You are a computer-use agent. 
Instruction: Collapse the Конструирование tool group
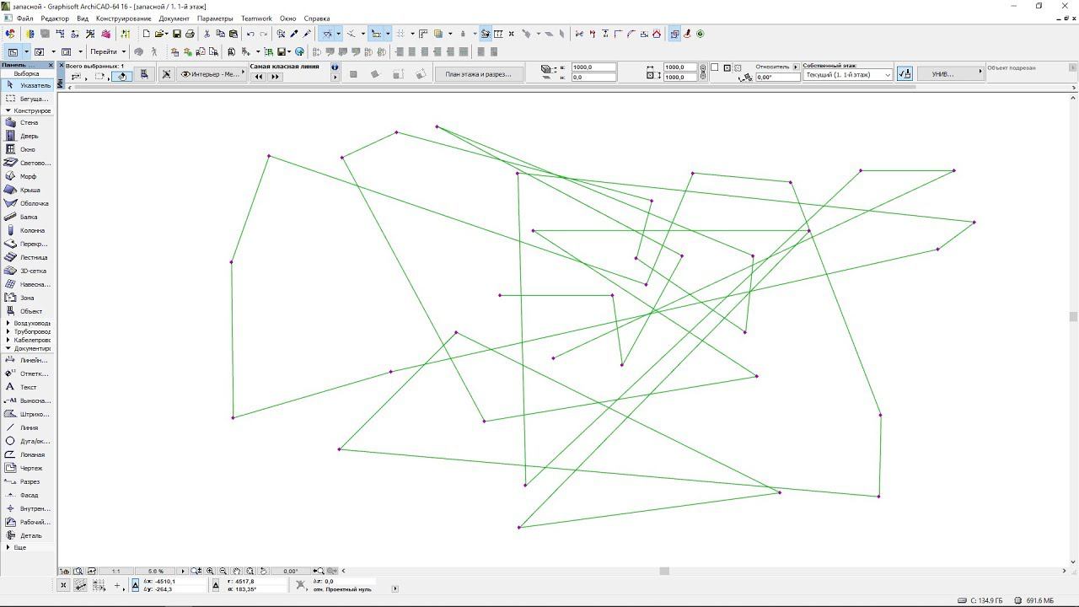pyautogui.click(x=8, y=110)
